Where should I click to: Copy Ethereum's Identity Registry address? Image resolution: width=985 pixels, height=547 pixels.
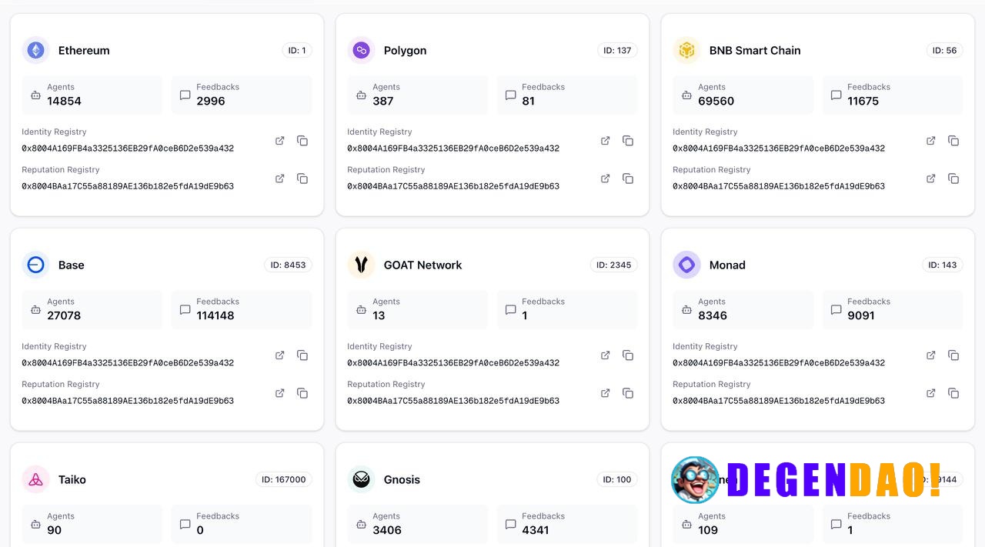pos(302,141)
